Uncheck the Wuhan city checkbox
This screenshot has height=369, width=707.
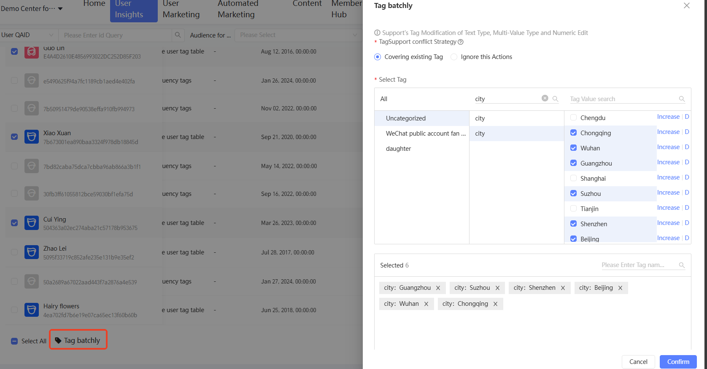pyautogui.click(x=573, y=148)
